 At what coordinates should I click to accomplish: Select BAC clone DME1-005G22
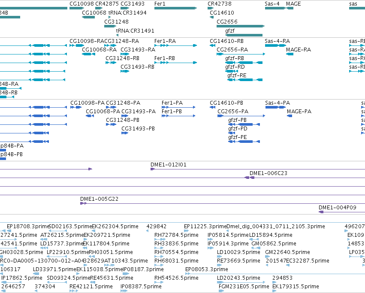pos(99,199)
